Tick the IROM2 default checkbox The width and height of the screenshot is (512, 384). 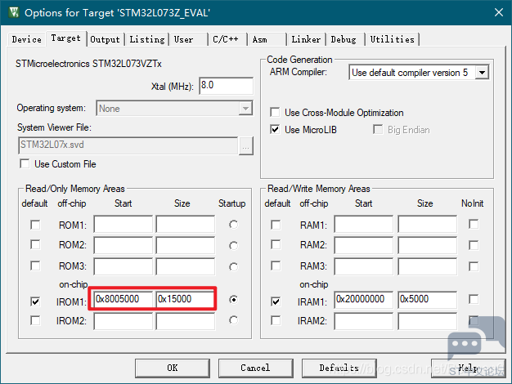pos(35,320)
